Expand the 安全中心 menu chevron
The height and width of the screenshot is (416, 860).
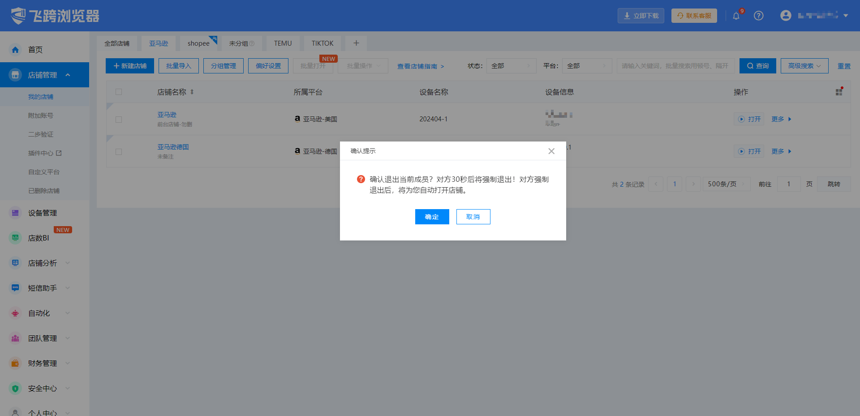(68, 388)
